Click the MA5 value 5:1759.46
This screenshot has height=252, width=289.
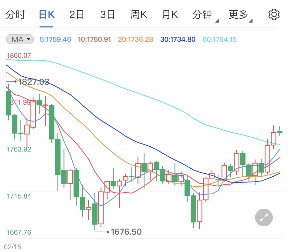[55, 39]
